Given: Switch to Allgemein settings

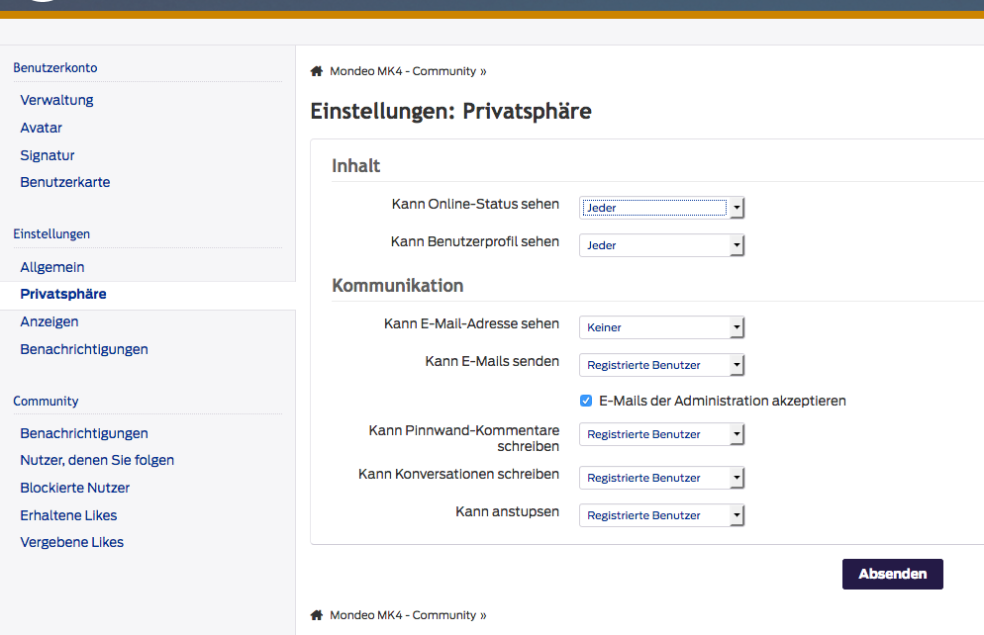Looking at the screenshot, I should pyautogui.click(x=52, y=267).
